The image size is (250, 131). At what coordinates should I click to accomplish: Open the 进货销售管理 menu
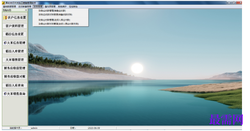[25, 7]
